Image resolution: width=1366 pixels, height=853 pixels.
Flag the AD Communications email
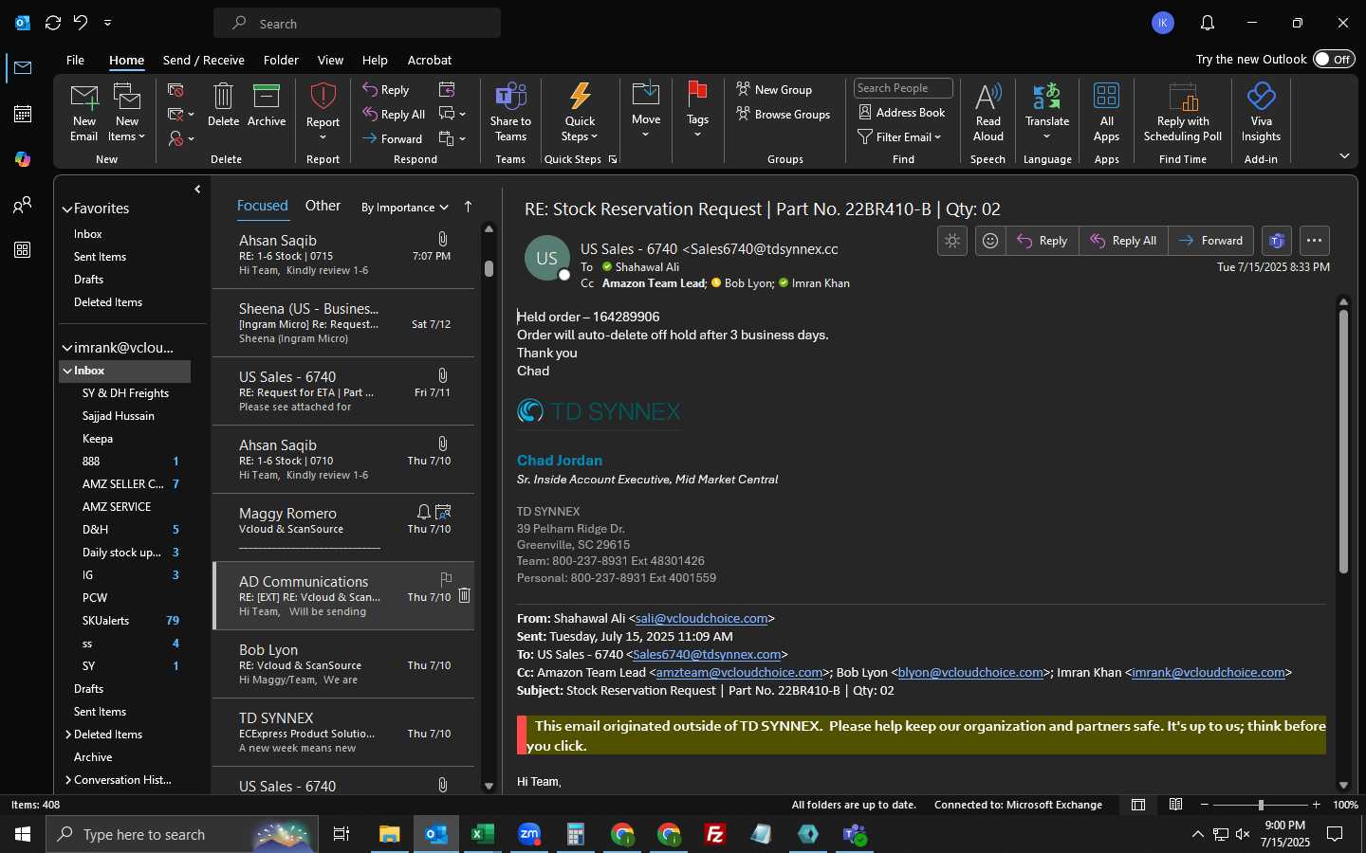point(446,578)
